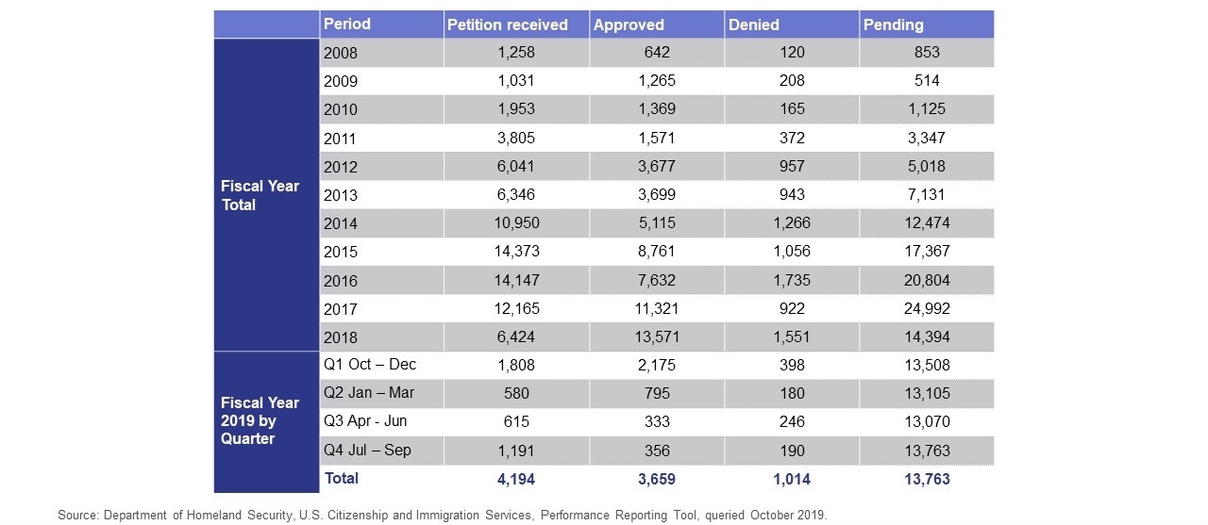
Task: Select the Q4 Jul – Sep period cell
Action: click(368, 451)
